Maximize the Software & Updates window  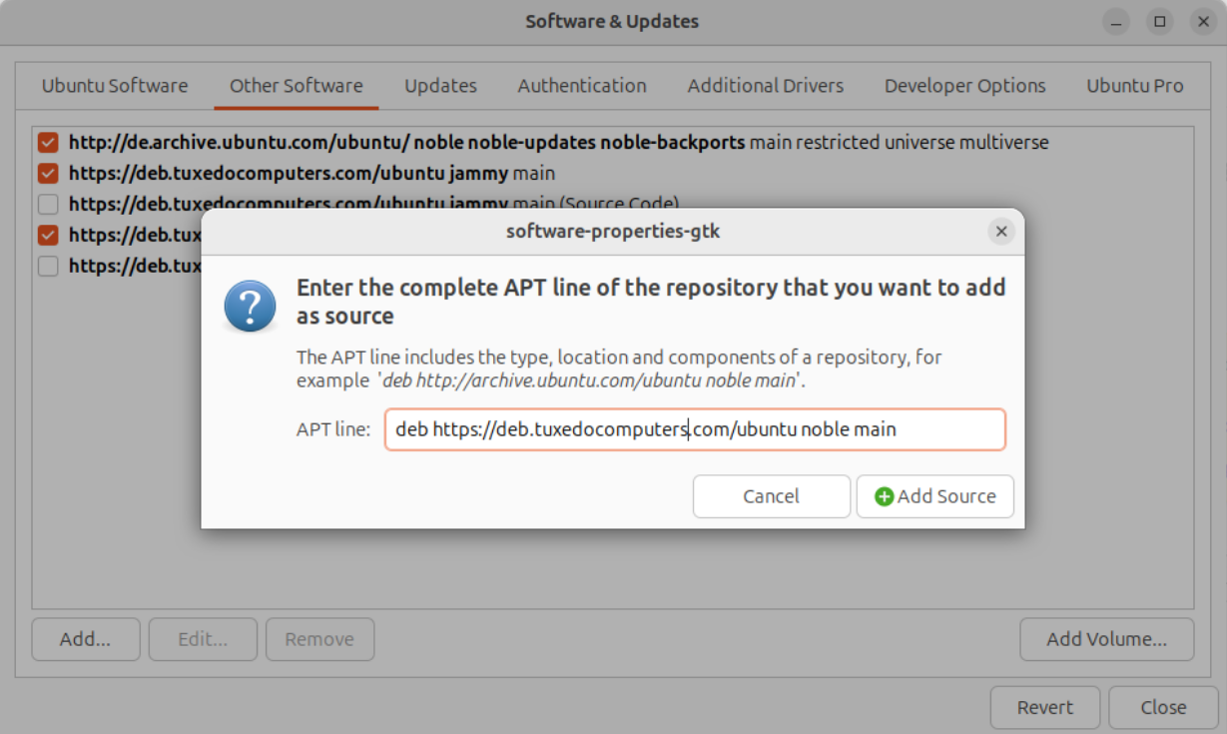coord(1158,21)
